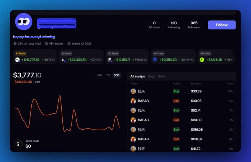Screen dimensions: 251x162
Task: Click the 钱来 token avatar in $33.39 row
Action: pos(133,91)
